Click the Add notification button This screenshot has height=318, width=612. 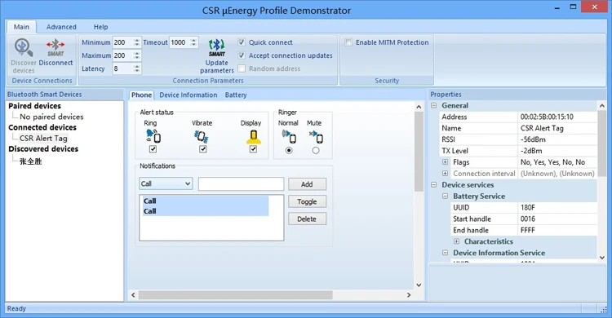[x=307, y=184]
